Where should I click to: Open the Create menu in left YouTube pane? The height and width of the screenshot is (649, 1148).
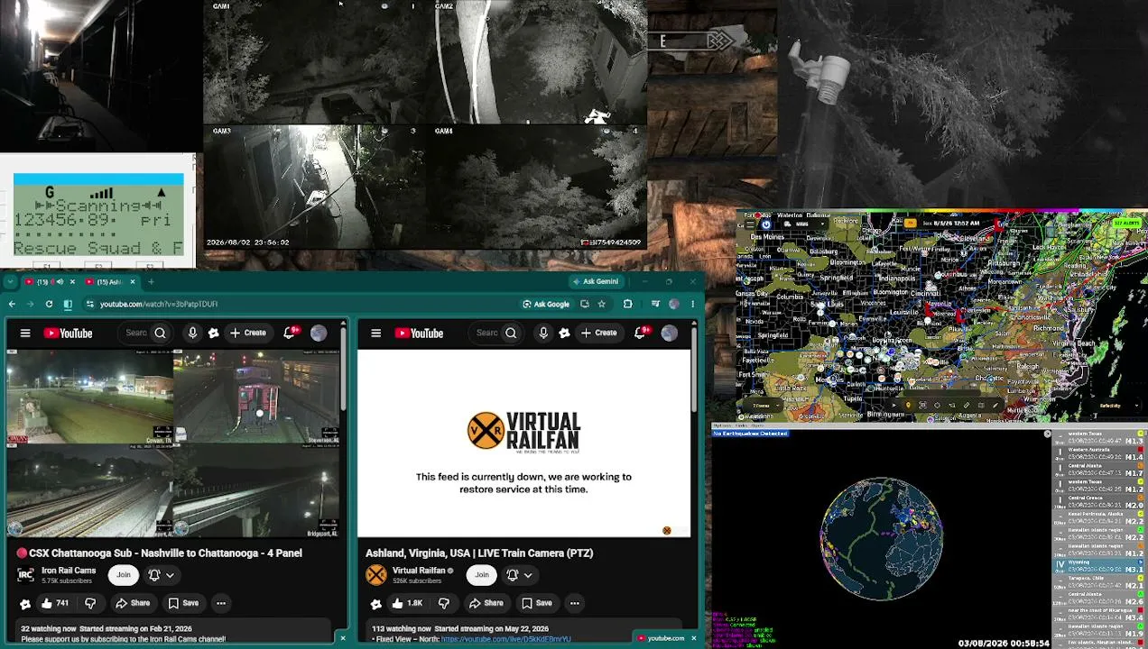point(248,334)
